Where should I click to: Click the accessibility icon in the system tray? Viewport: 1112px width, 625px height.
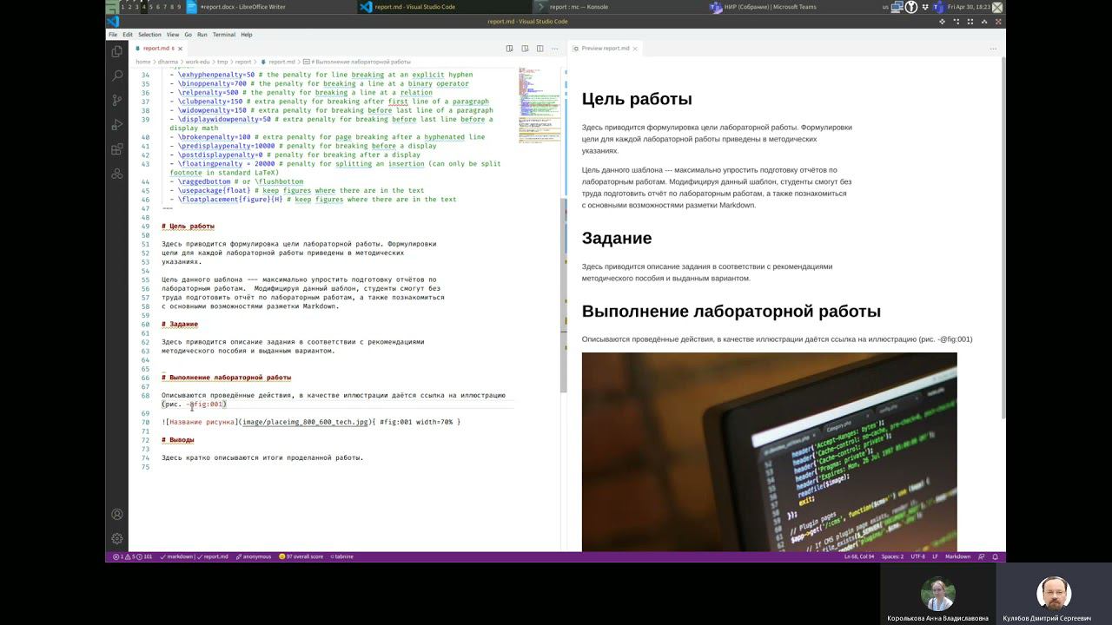911,7
